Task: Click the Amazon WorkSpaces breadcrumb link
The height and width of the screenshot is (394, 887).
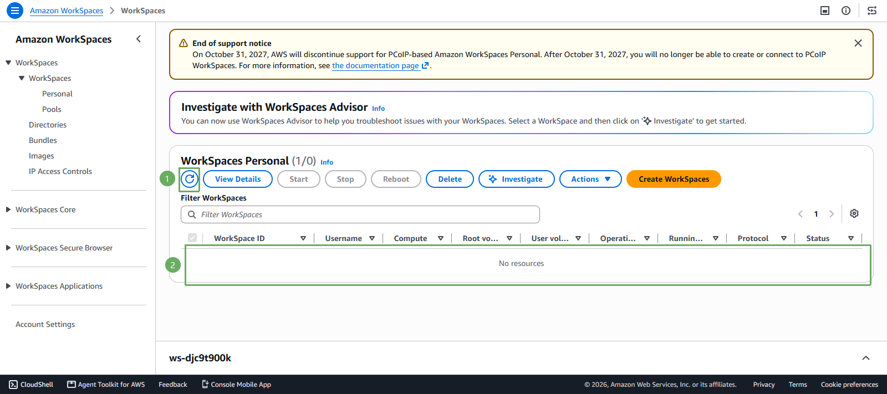Action: point(67,11)
